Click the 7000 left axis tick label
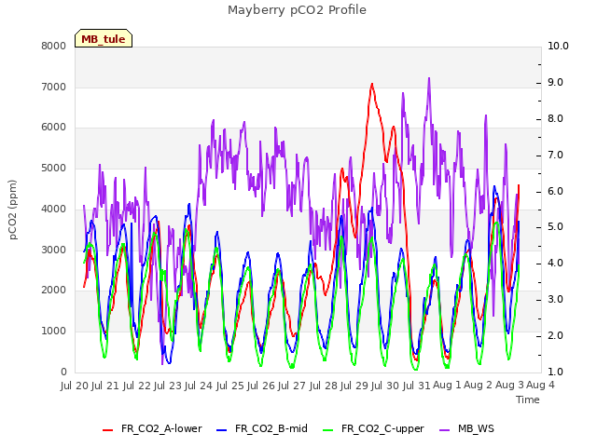The width and height of the screenshot is (597, 447). [x=54, y=87]
